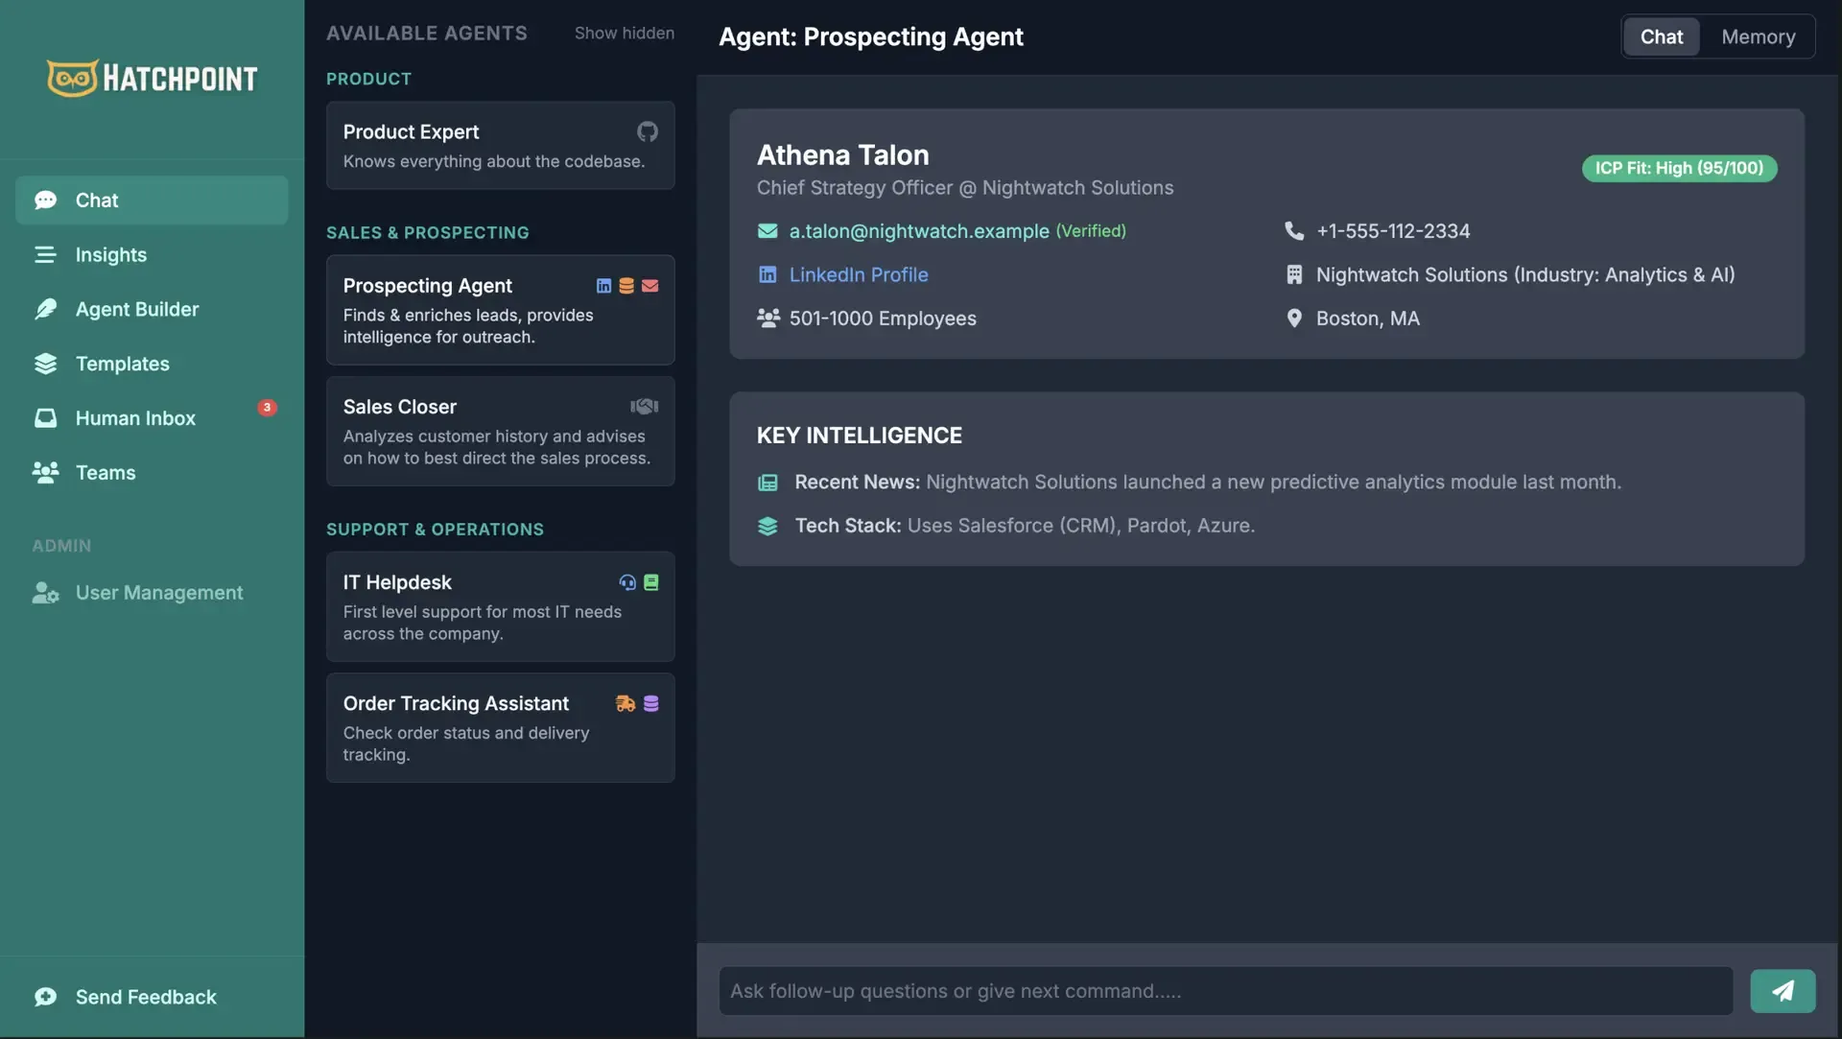Viewport: 1842px width, 1039px height.
Task: Switch to the Memory tab
Action: pyautogui.click(x=1759, y=36)
